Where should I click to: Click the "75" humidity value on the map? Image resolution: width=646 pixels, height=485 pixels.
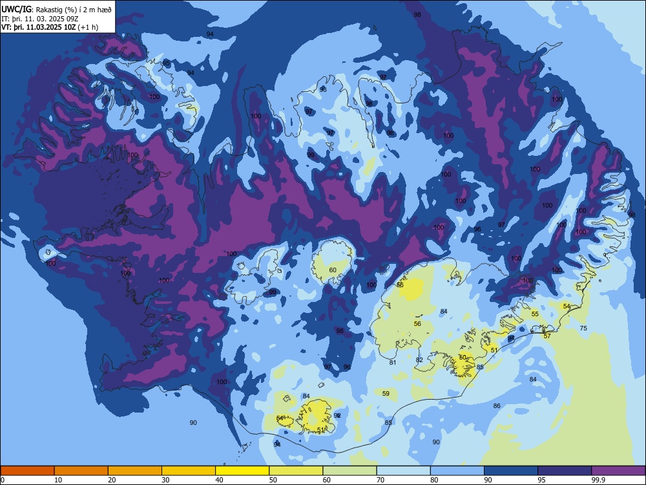[583, 329]
